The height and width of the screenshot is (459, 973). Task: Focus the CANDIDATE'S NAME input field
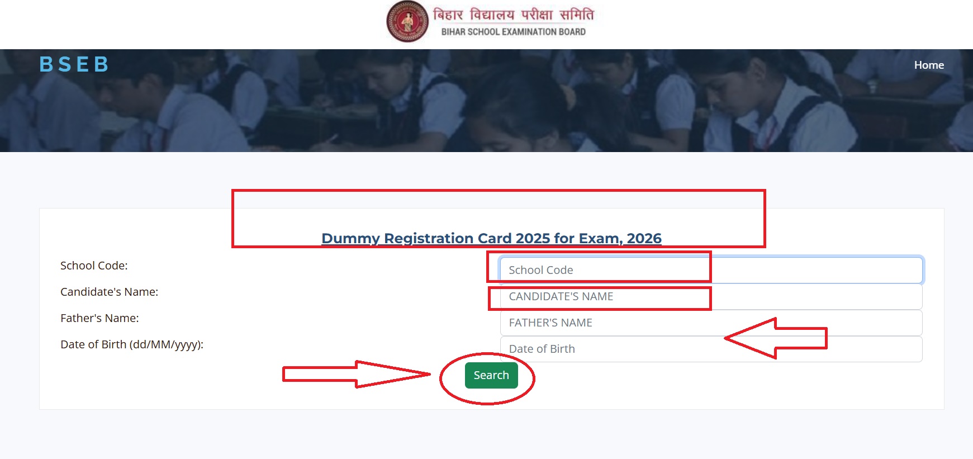[x=711, y=296]
